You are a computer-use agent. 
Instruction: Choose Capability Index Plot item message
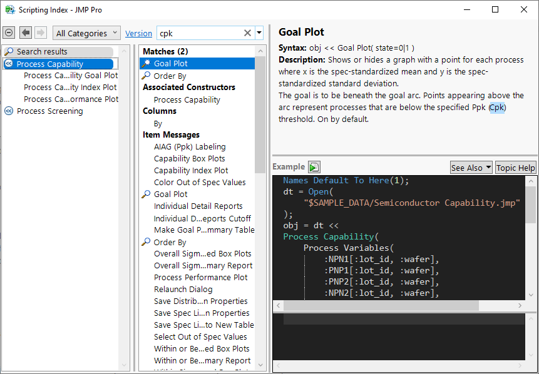coord(191,171)
